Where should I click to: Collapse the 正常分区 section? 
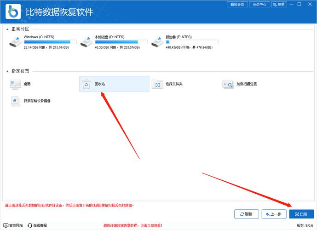(x=7, y=29)
